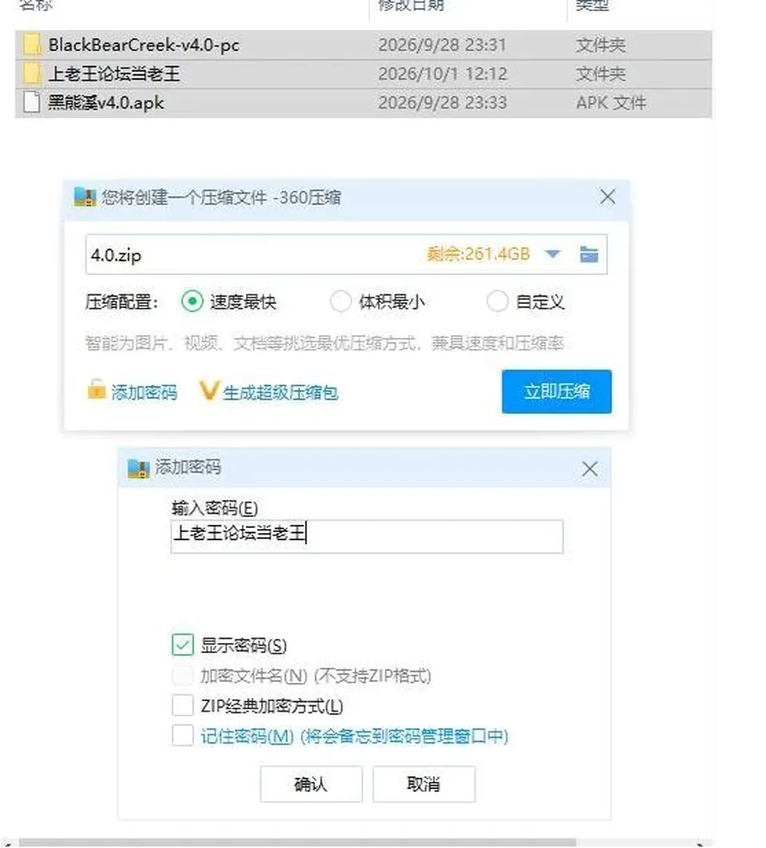Uncheck the 显示密码(S) checkbox
Screen dimensions: 766x848
[x=183, y=645]
